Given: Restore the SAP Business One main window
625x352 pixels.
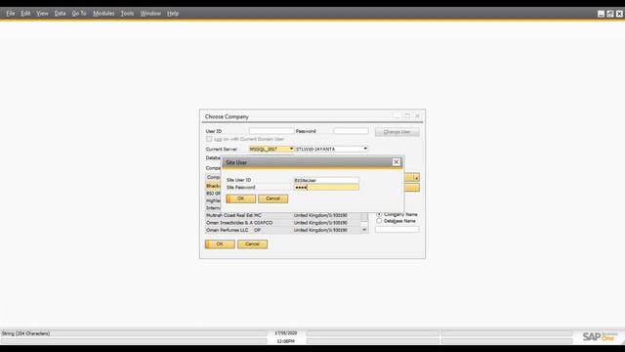Looking at the screenshot, I should (610, 14).
